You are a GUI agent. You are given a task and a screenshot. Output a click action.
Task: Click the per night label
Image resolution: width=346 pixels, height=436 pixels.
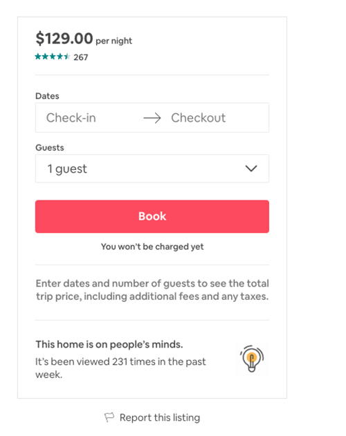[x=113, y=41]
